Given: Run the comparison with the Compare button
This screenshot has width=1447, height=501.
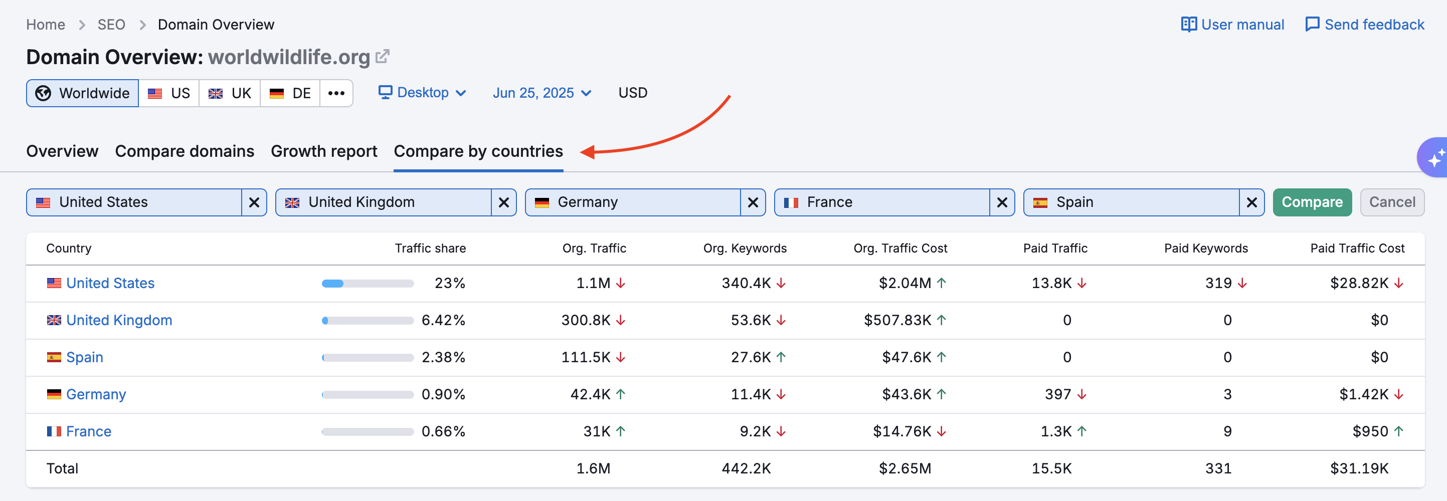Looking at the screenshot, I should [x=1312, y=202].
